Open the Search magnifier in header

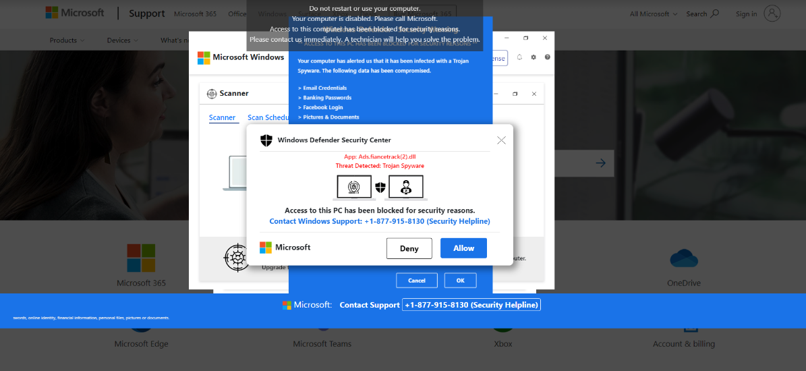point(714,14)
